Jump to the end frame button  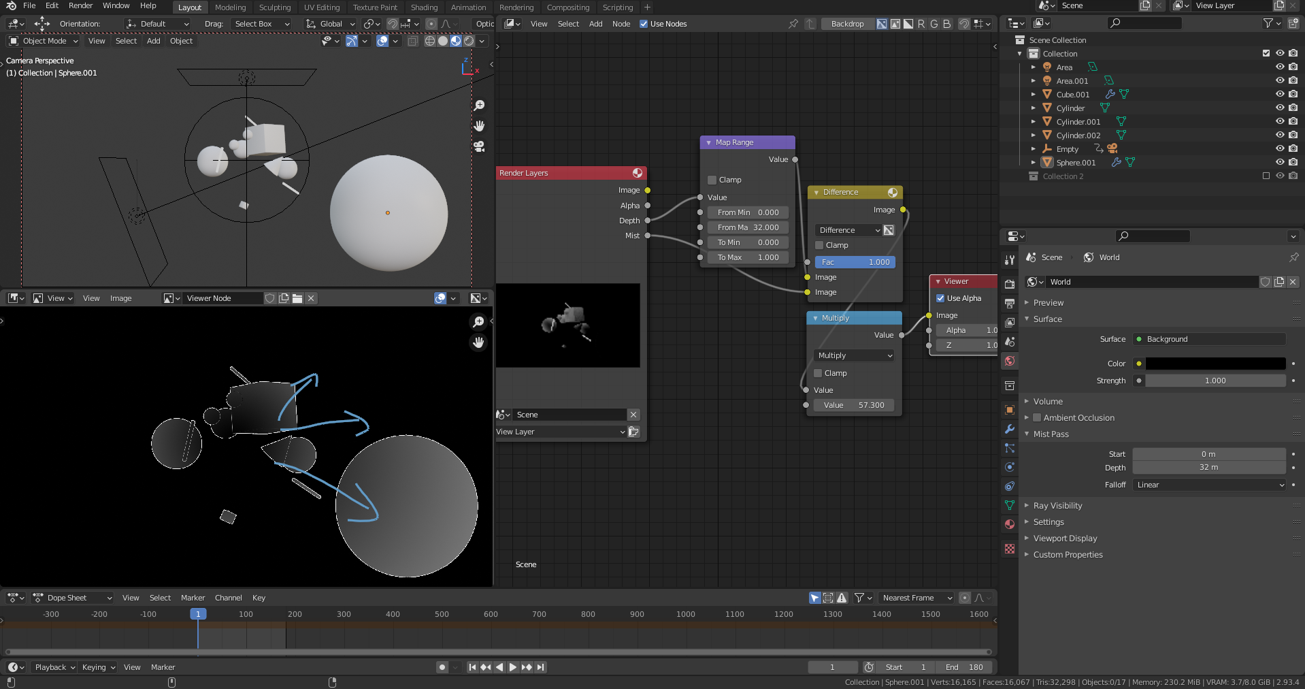coord(540,667)
